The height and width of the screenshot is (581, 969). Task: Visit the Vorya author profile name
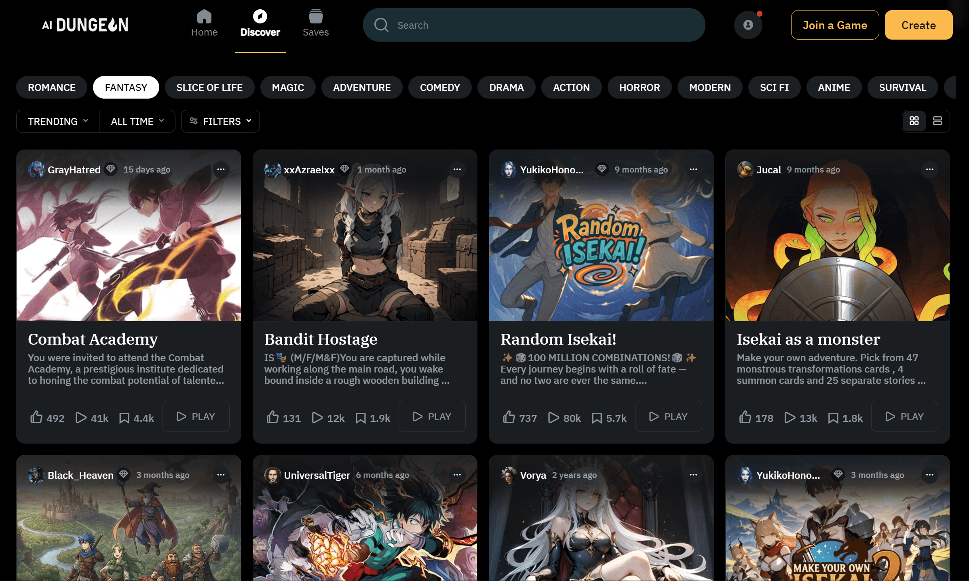pyautogui.click(x=533, y=475)
